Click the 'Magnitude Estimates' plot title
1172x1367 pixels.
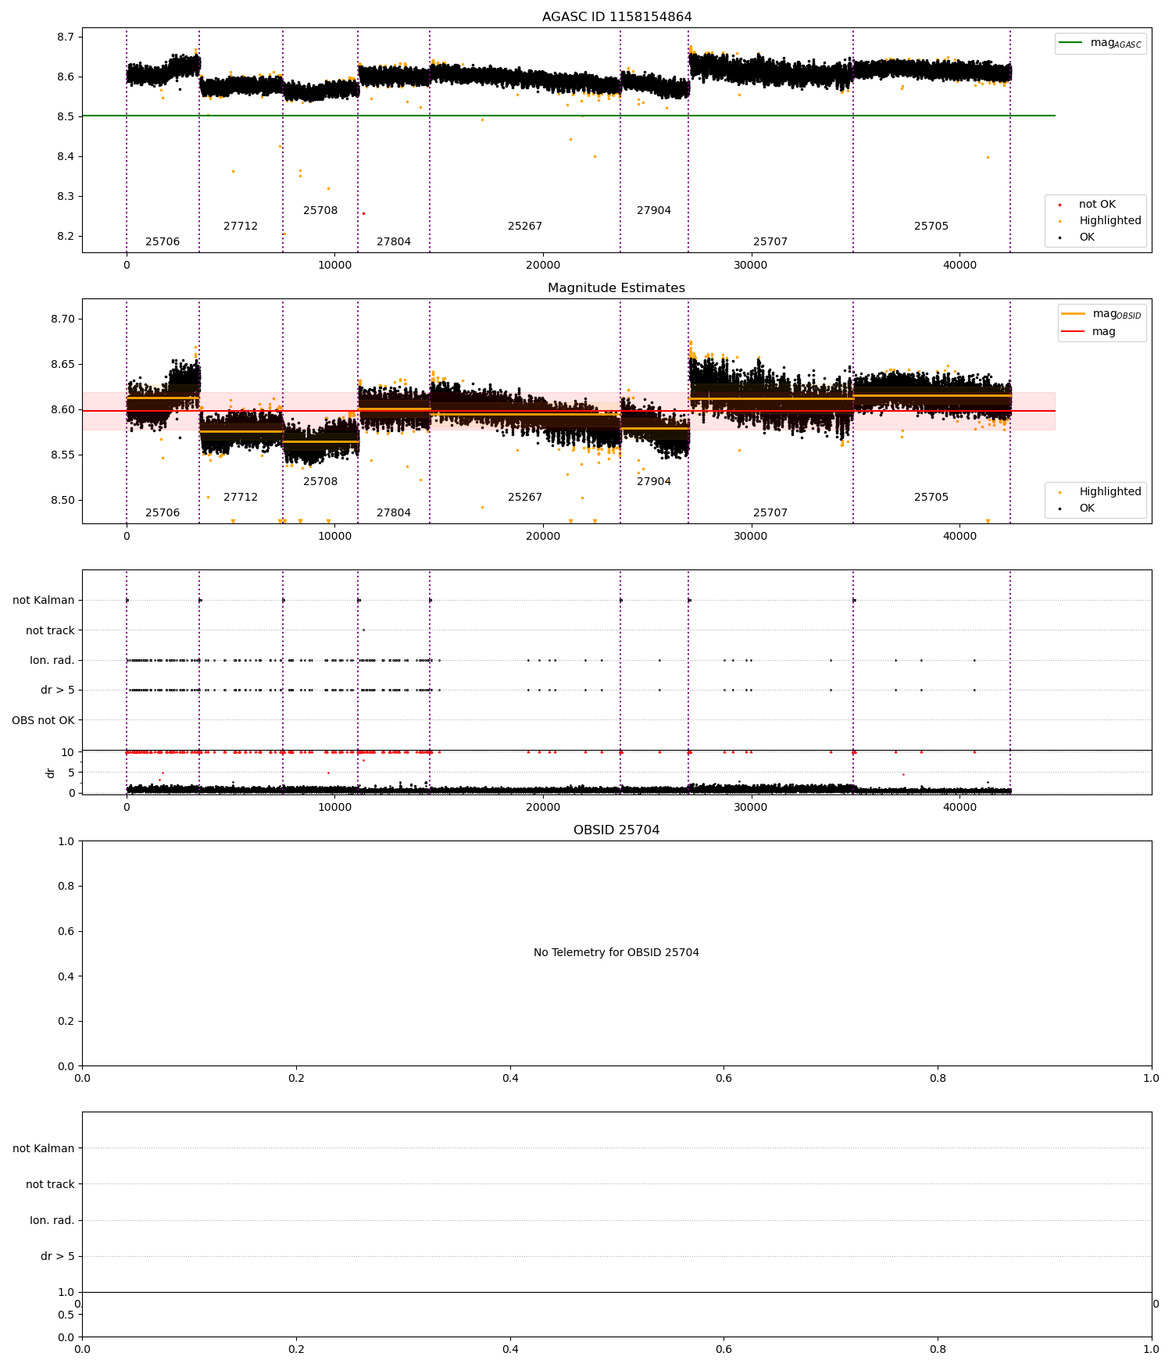click(616, 288)
